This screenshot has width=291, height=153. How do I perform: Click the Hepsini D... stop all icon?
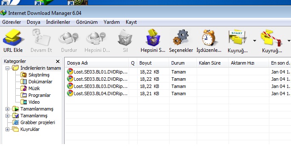(96, 38)
